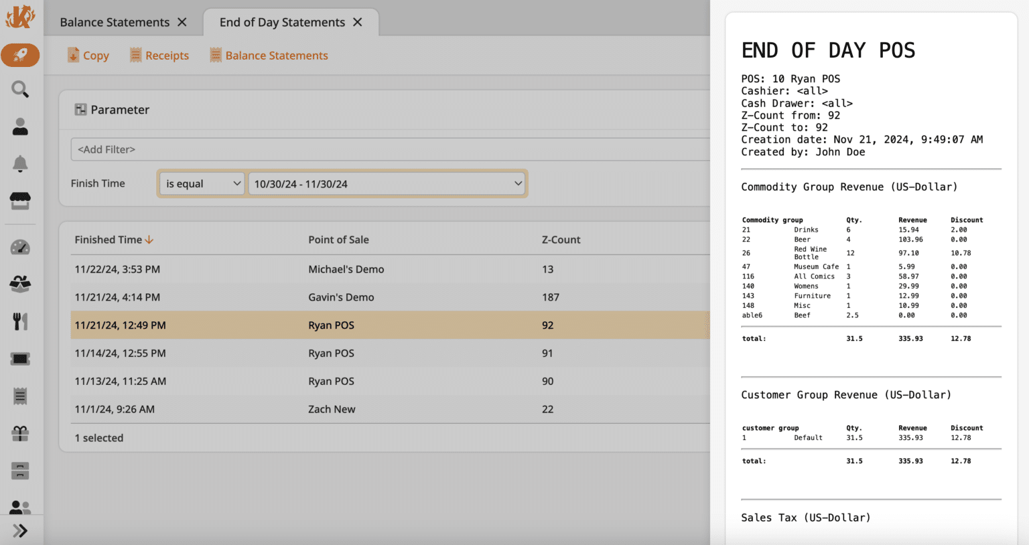Click the Copy toolbar button
Screen dimensions: 1029x545
[88, 56]
